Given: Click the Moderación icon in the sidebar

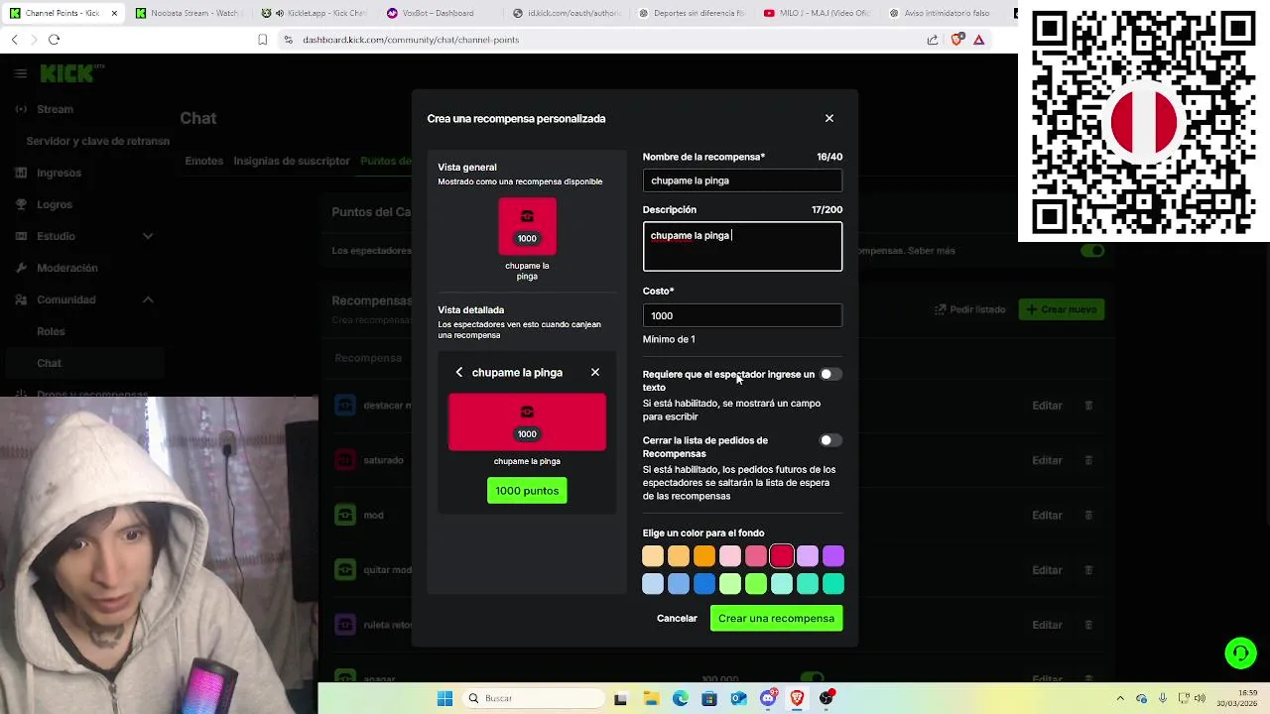Looking at the screenshot, I should 21,268.
